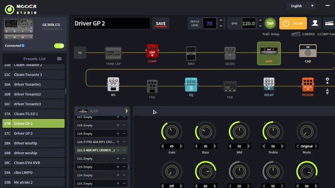Click the Presets List header
Image resolution: width=335 pixels, height=188 pixels.
click(34, 58)
